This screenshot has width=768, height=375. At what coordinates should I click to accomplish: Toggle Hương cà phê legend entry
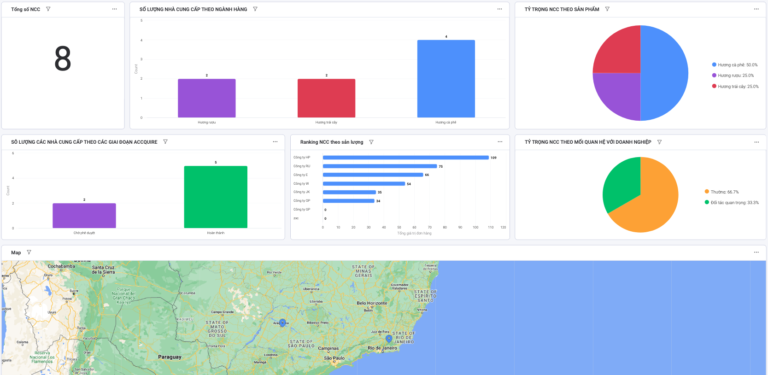click(734, 65)
